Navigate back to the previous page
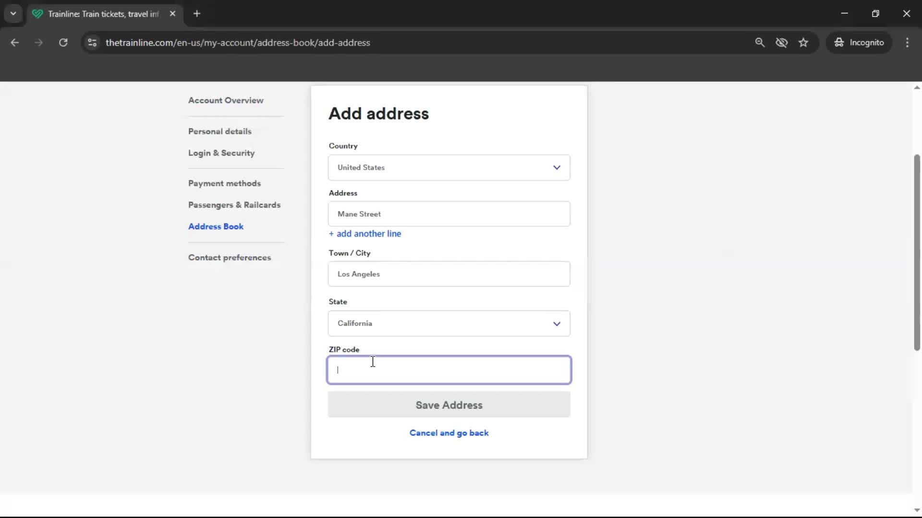Screen dimensions: 922x518 [15, 42]
